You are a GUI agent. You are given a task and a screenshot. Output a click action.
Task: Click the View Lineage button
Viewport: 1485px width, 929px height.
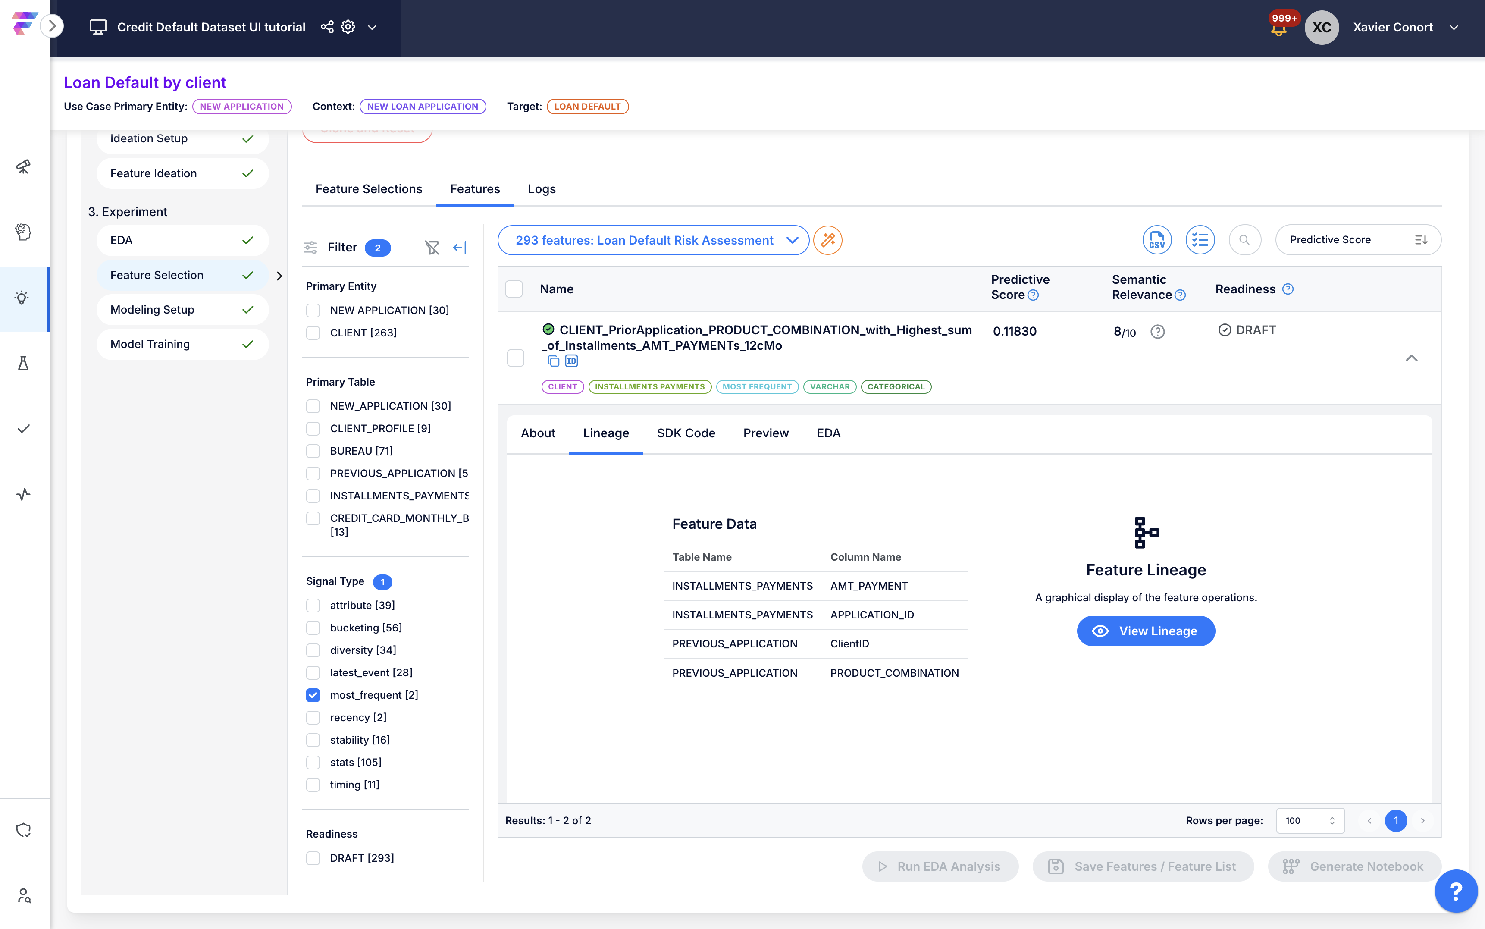1145,631
